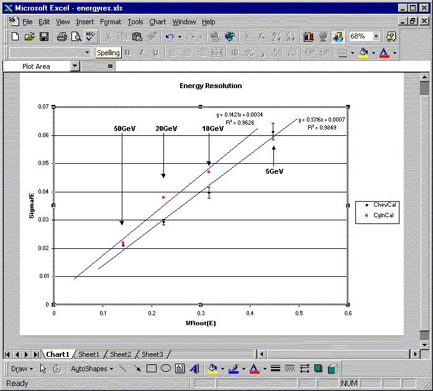The height and width of the screenshot is (391, 433).
Task: Open the Format menu
Action: [x=111, y=22]
